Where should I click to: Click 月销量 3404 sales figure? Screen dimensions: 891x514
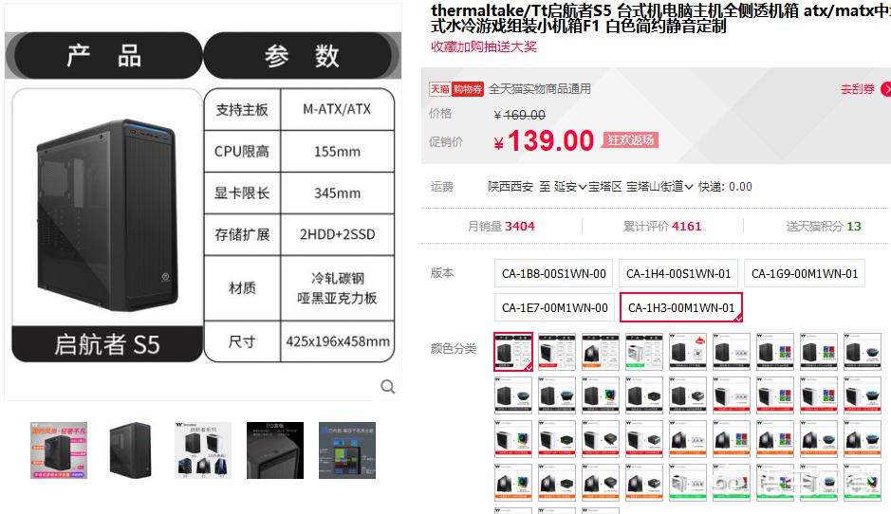pyautogui.click(x=501, y=226)
